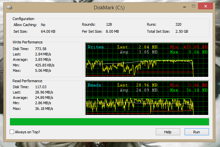
Task: Click the Run button
Action: pyautogui.click(x=197, y=132)
